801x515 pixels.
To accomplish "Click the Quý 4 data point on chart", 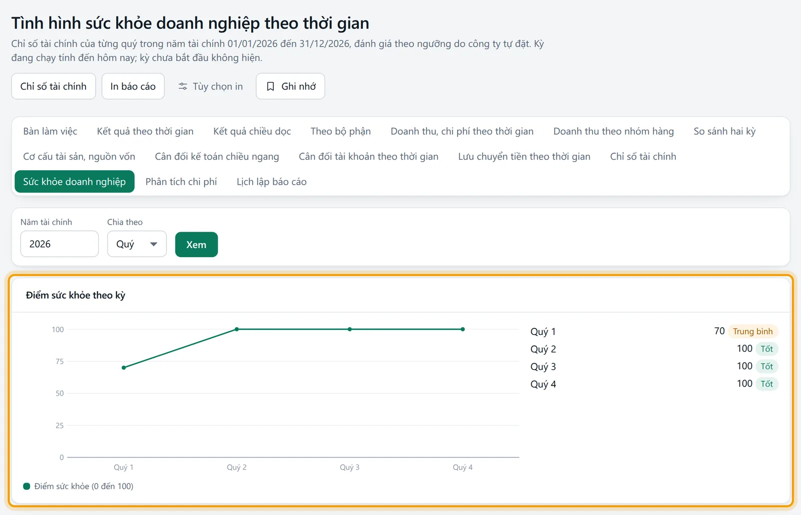I will pyautogui.click(x=463, y=329).
